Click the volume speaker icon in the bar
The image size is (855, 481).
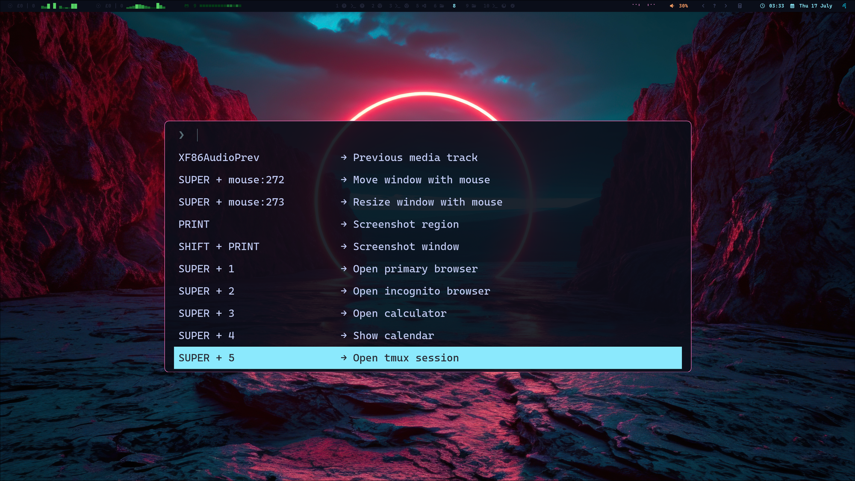pos(672,6)
